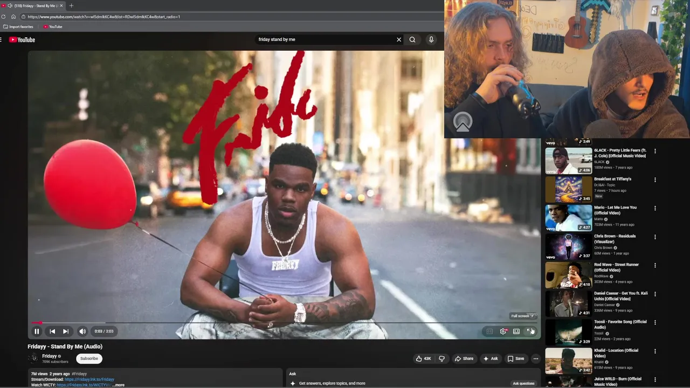The image size is (690, 388).
Task: Open options for Khalid Location
Action: pyautogui.click(x=655, y=351)
